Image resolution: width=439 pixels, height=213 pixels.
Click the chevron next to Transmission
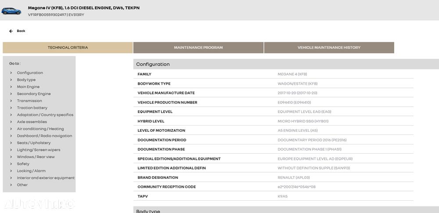(11, 101)
